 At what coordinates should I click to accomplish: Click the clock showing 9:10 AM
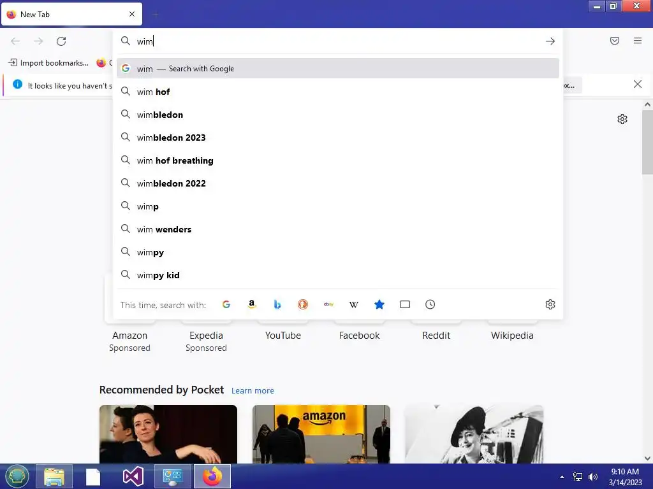625,472
